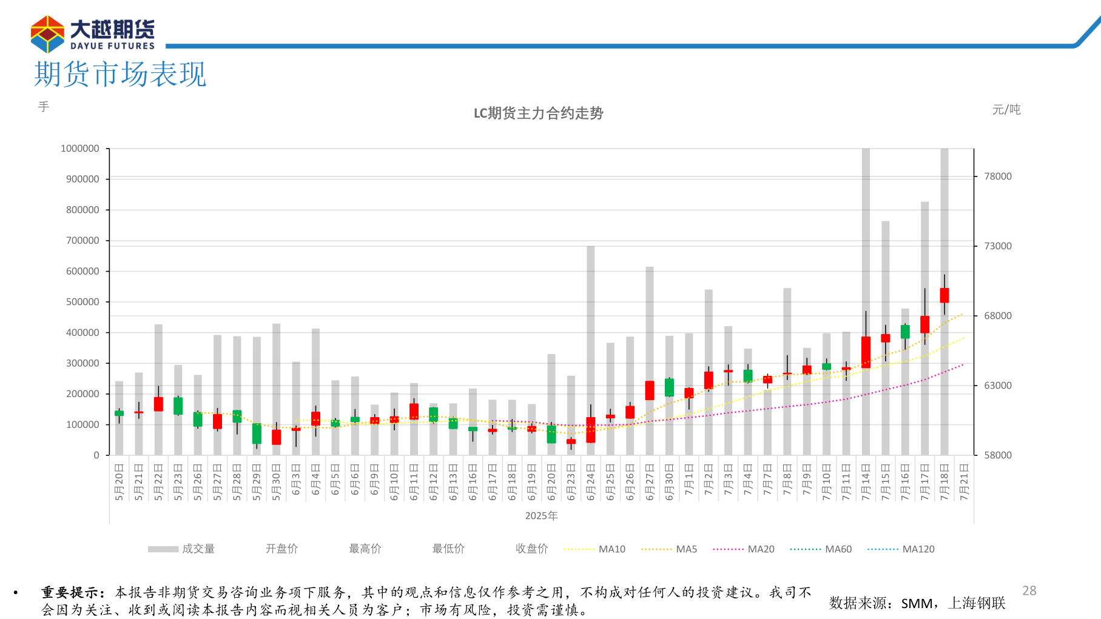1101x619 pixels.
Task: Click the 数据来源：SMM，上海钢联 source link
Action: point(917,603)
